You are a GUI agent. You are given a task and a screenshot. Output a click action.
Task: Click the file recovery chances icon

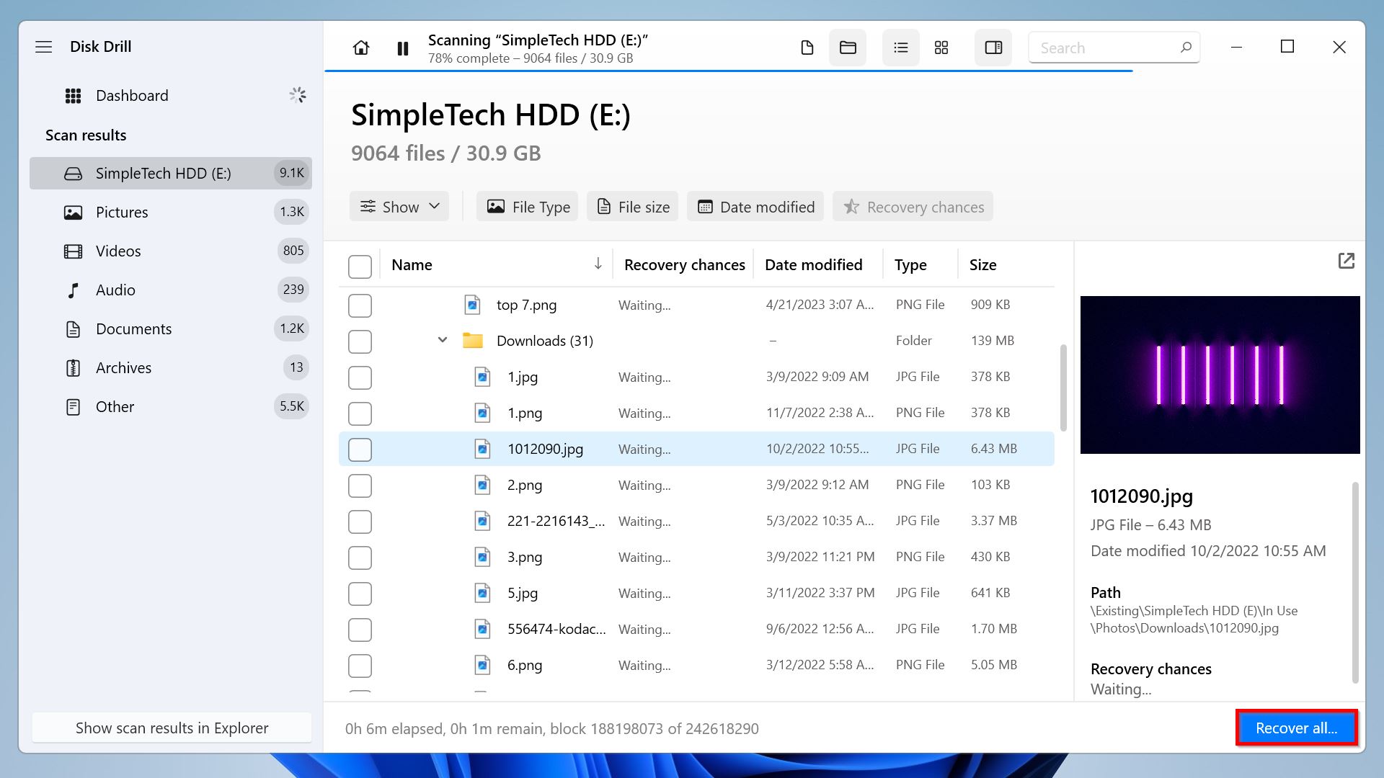point(851,207)
